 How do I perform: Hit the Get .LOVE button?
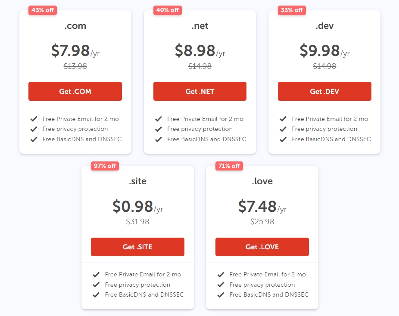pyautogui.click(x=262, y=247)
